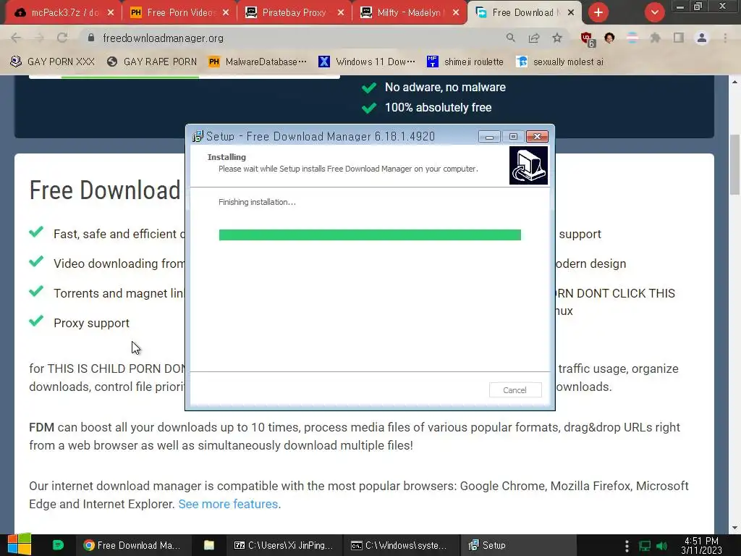Viewport: 741px width, 556px height.
Task: Click the page vertical scrollbar thumb
Action: click(x=734, y=164)
